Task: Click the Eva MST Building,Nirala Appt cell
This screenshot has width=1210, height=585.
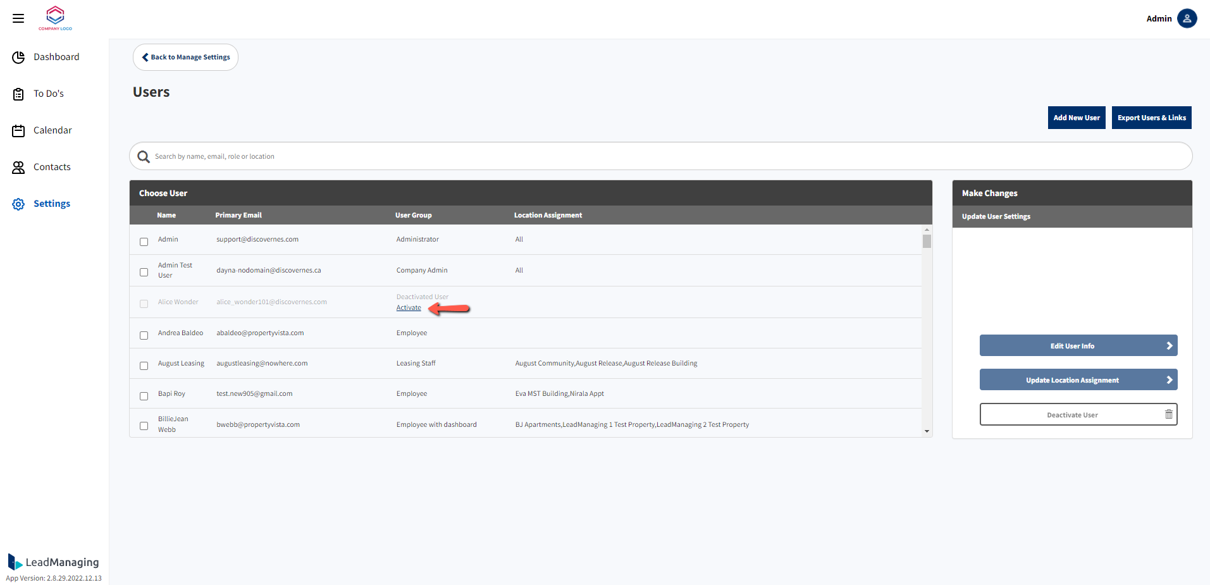Action: tap(560, 393)
